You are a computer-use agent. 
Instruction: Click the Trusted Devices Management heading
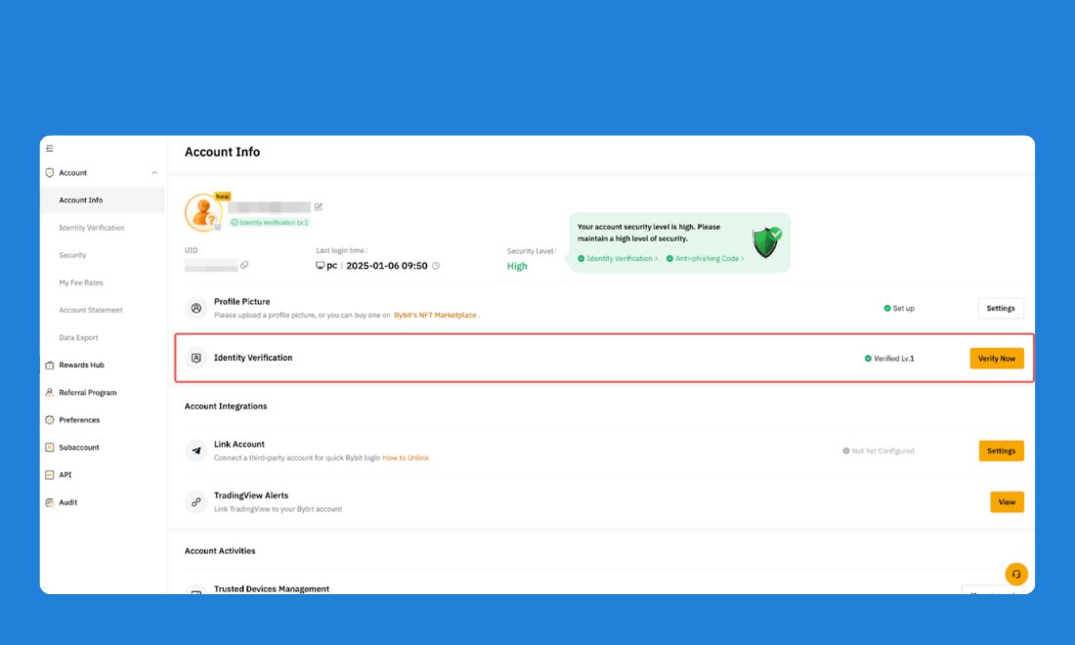272,588
